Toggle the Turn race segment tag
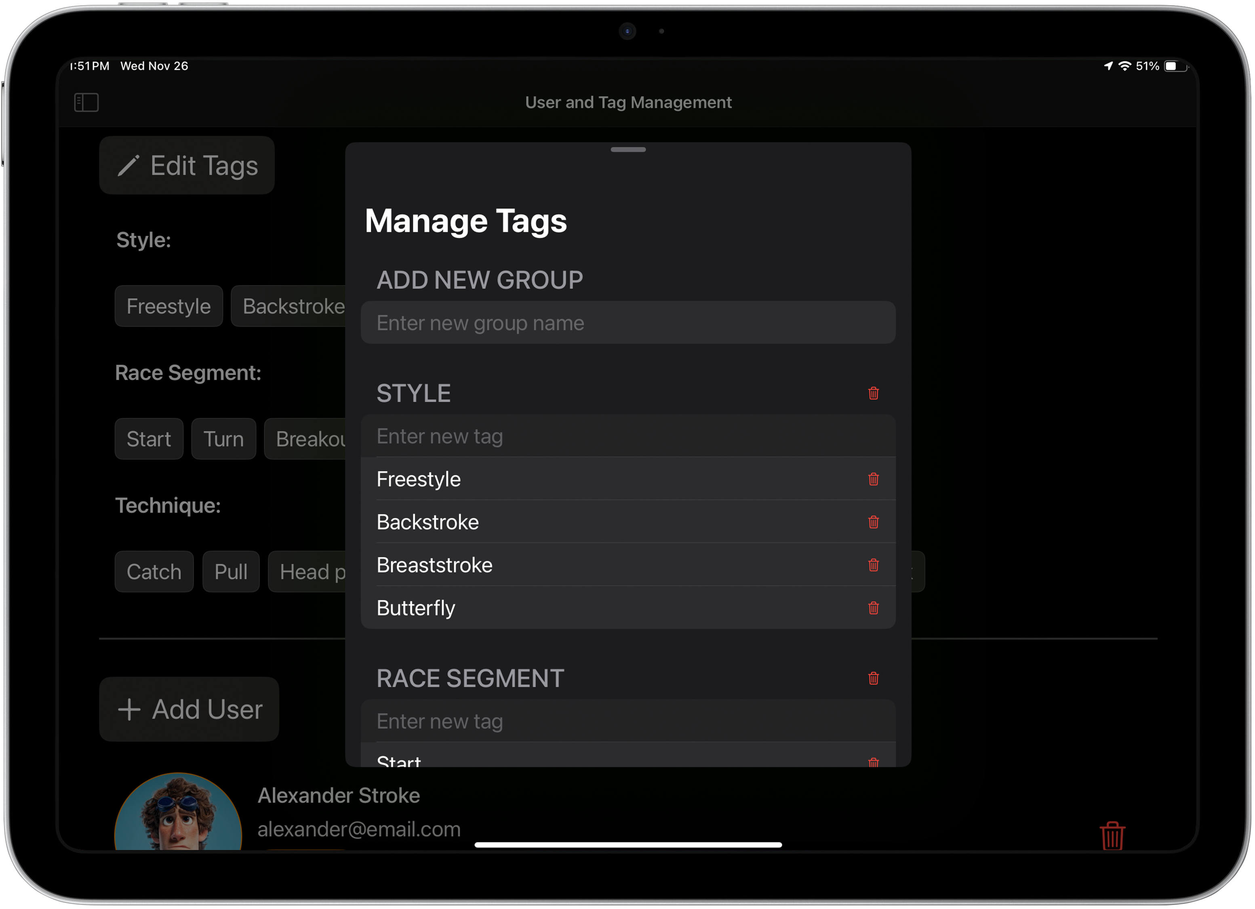 [x=223, y=439]
